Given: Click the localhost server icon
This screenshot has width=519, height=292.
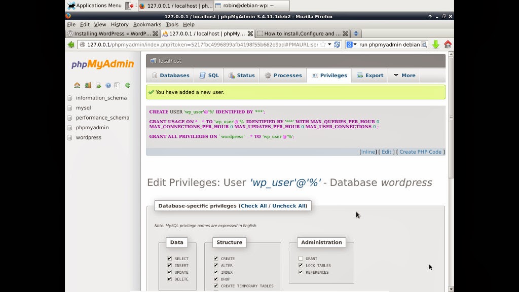Looking at the screenshot, I should (153, 61).
